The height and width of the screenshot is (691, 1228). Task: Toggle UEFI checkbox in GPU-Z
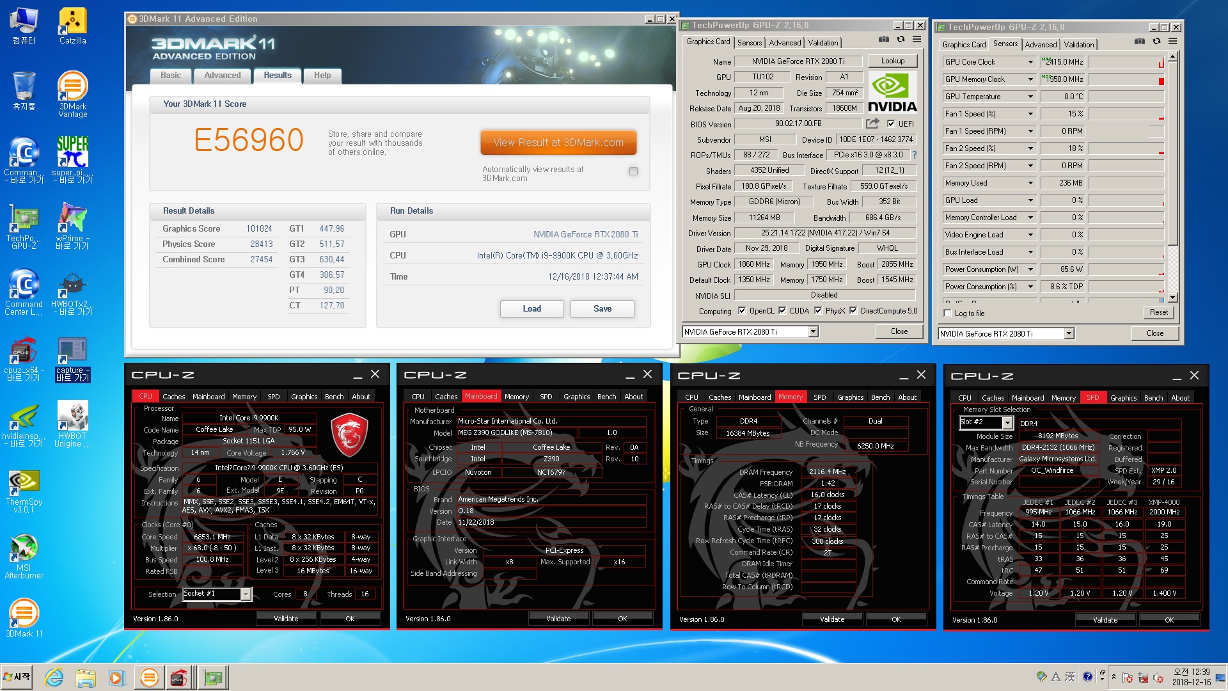891,124
